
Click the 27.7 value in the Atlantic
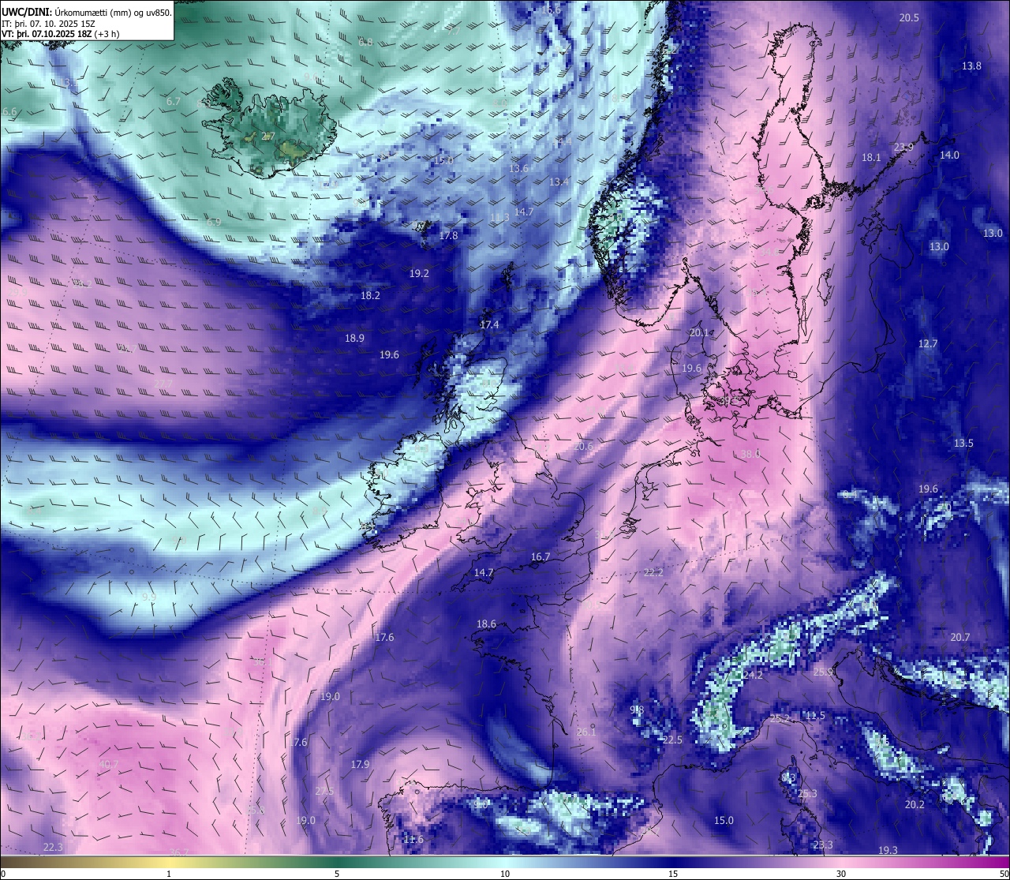[163, 384]
